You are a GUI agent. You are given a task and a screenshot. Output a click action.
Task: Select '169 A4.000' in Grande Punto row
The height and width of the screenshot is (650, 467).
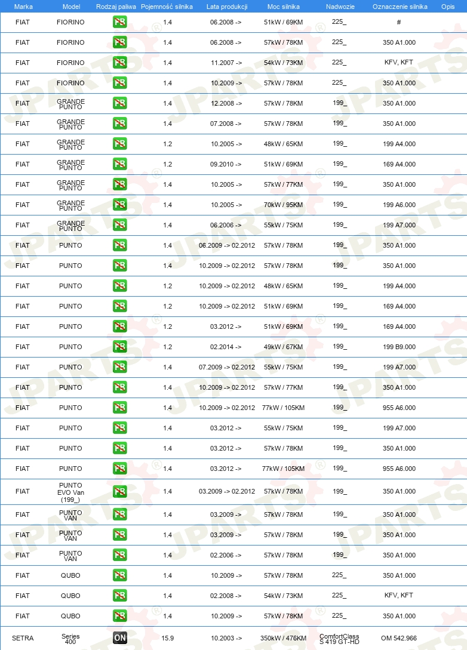pos(399,164)
